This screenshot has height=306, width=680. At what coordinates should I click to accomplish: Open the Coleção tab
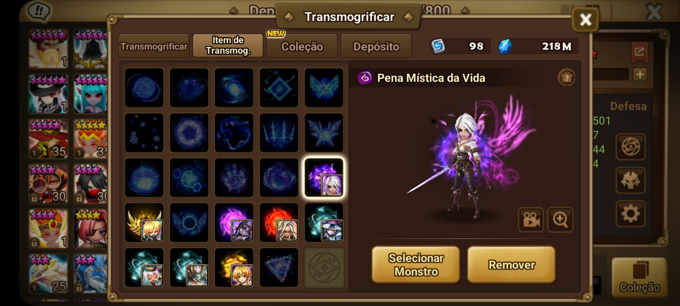(302, 46)
